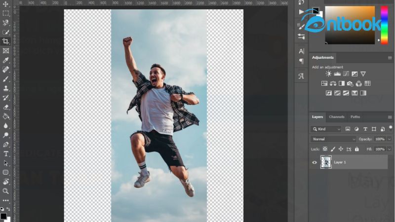Add a Hue/Saturation adjustment
Viewport: 395px width, 222px height.
[x=324, y=83]
